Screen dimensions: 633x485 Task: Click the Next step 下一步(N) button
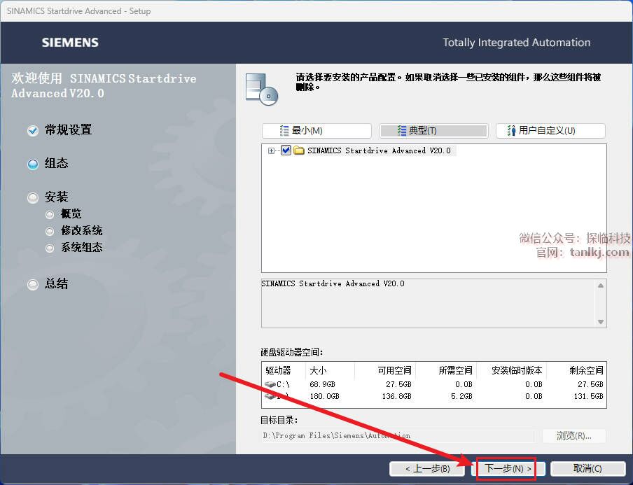coord(508,468)
